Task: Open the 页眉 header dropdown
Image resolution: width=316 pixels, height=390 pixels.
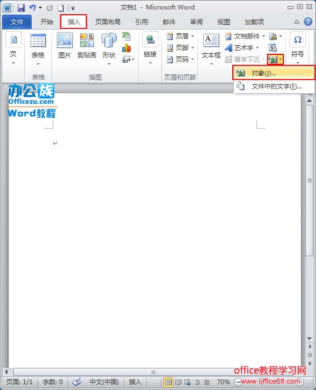Action: pyautogui.click(x=181, y=36)
